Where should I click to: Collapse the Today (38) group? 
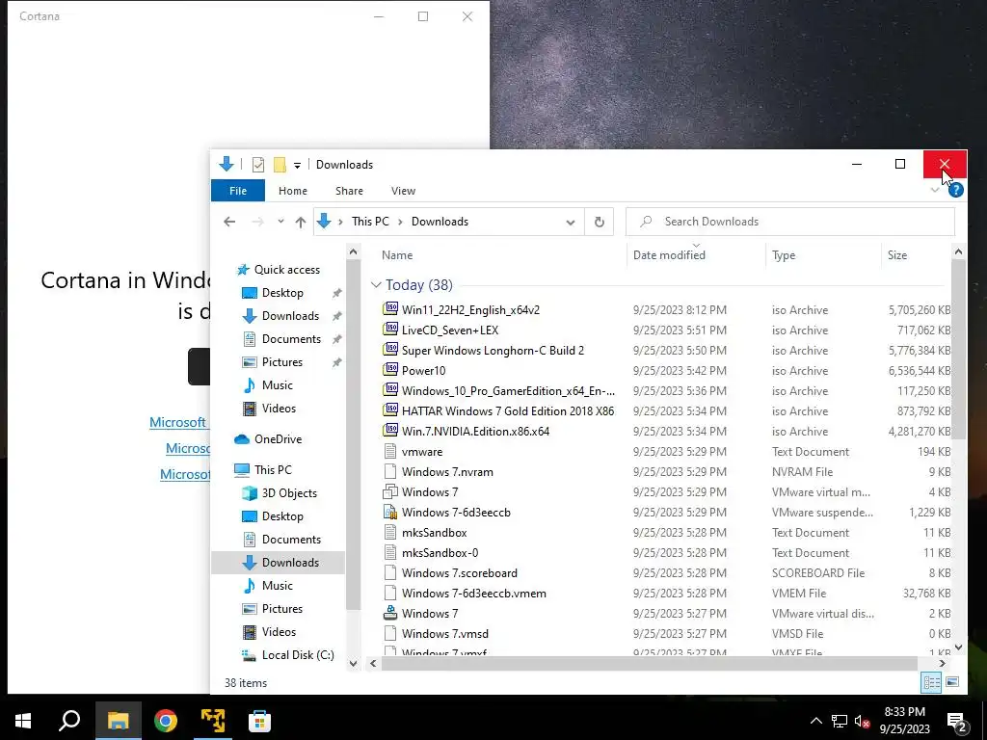point(376,285)
